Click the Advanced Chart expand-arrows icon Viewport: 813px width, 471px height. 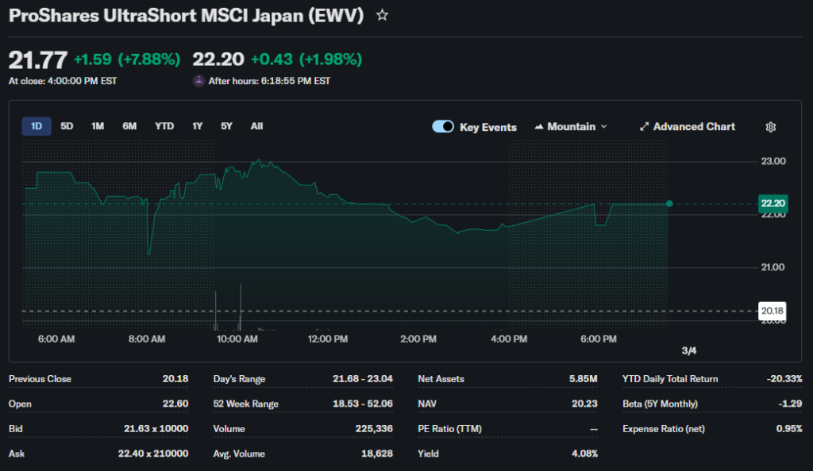(x=645, y=127)
